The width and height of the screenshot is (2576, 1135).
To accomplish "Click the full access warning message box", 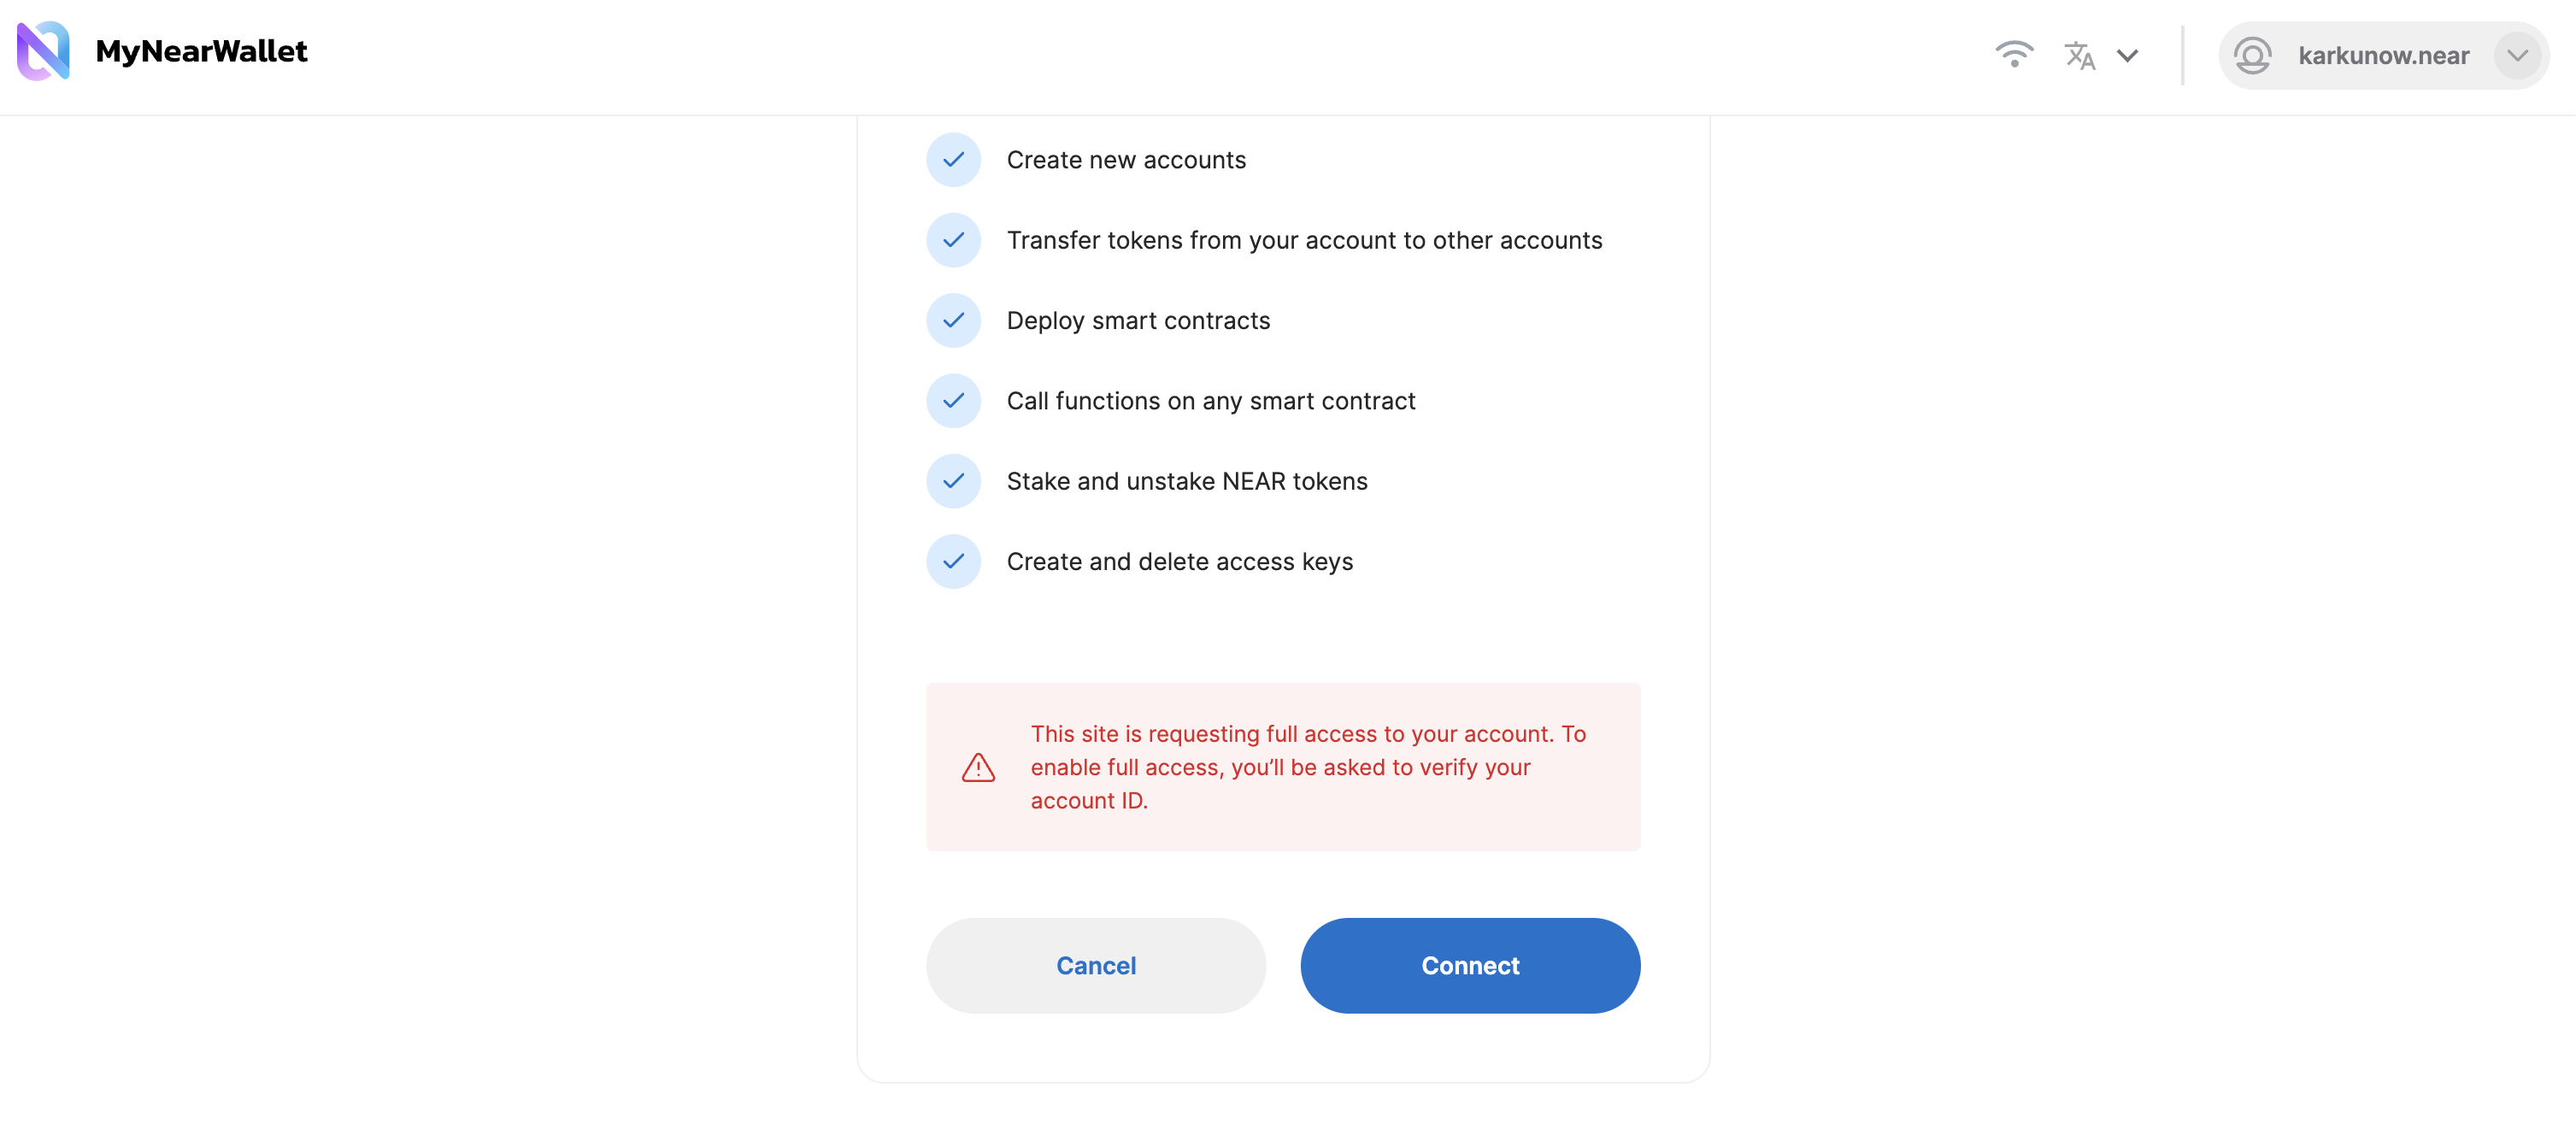I will click(1283, 767).
